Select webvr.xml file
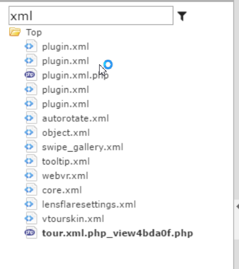Viewport: 239px width, 269px height. coord(65,176)
